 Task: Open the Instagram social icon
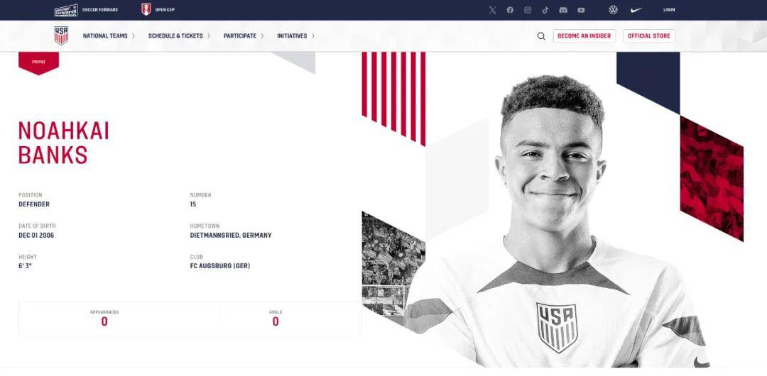coord(528,10)
